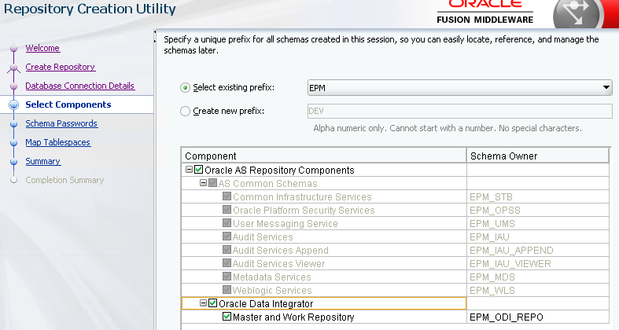The width and height of the screenshot is (619, 330).
Task: Go to the Welcome step link
Action: (42, 48)
